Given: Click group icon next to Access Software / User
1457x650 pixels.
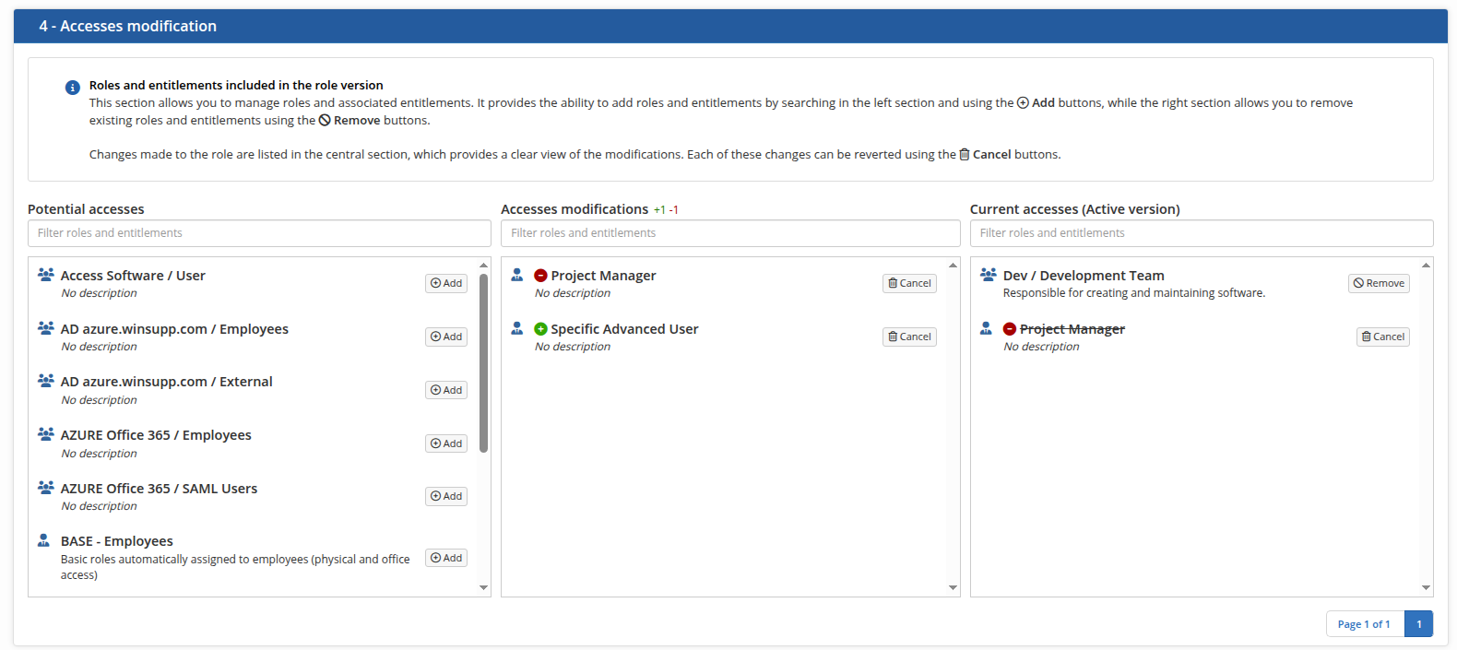Looking at the screenshot, I should point(45,275).
